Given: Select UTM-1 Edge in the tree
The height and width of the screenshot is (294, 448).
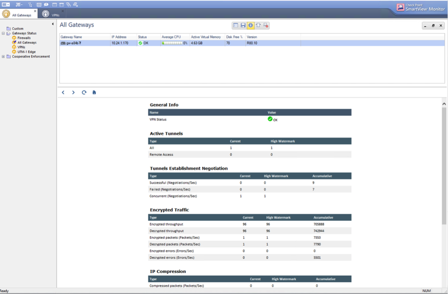Looking at the screenshot, I should [x=26, y=52].
